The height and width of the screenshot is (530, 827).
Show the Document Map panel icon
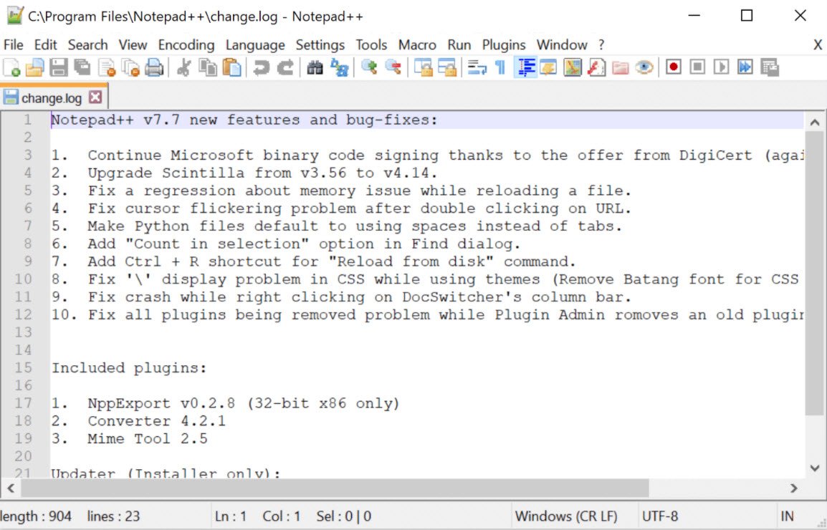(573, 67)
